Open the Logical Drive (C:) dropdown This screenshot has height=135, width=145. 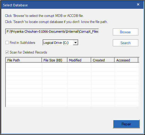60,43
